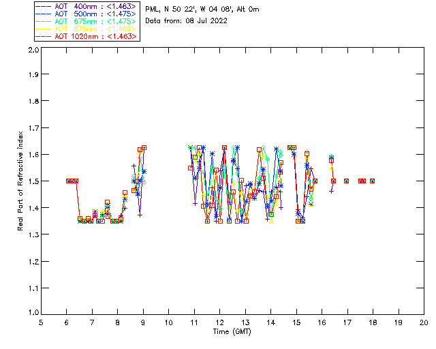
Task: Click the x-axis label 6
Action: point(67,322)
